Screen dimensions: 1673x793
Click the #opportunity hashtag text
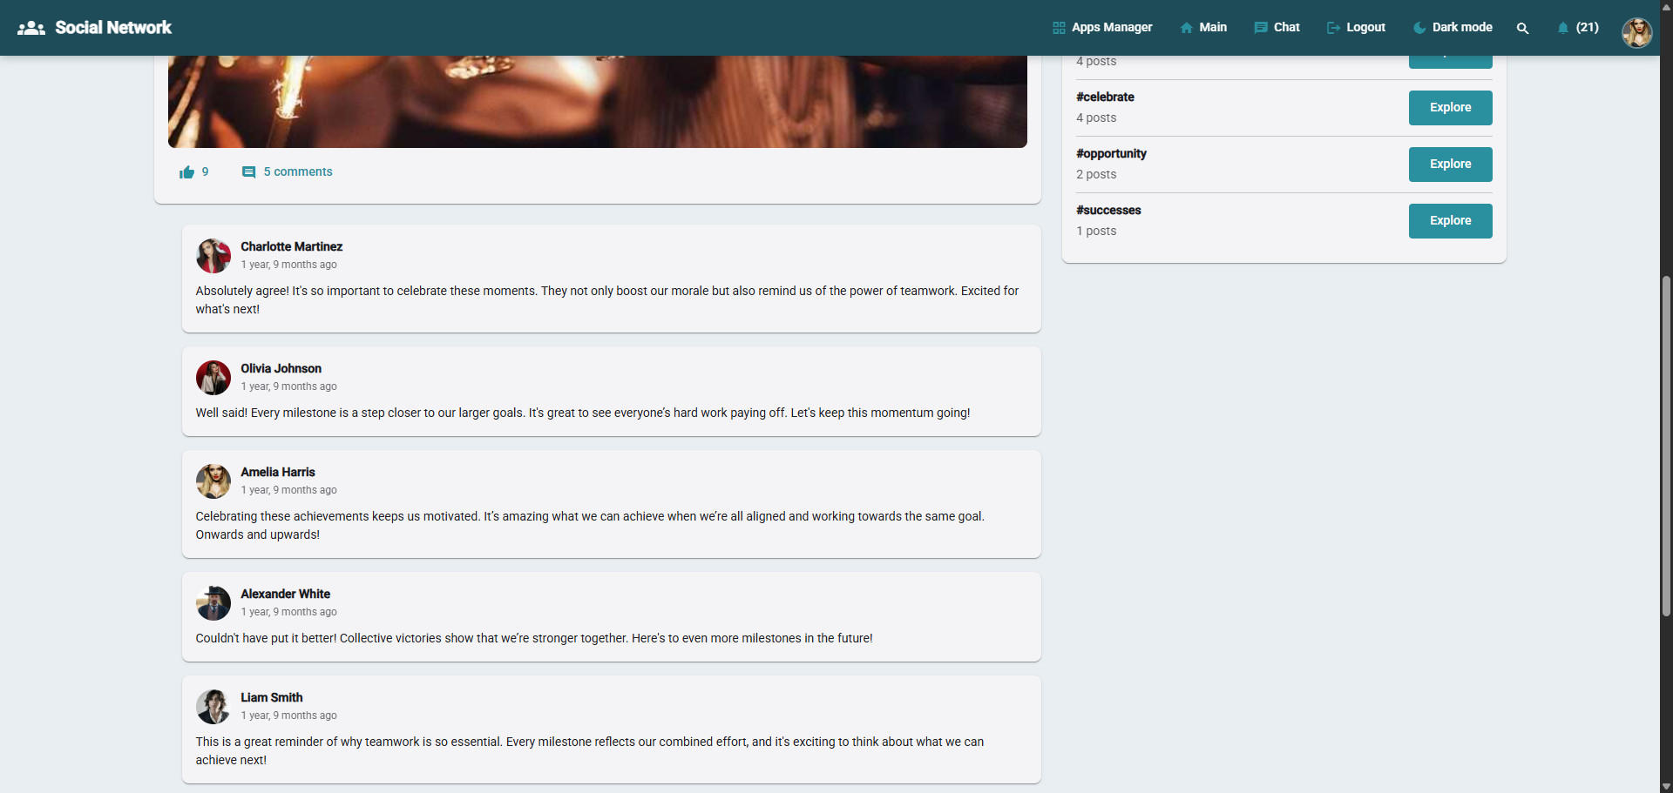(x=1111, y=154)
